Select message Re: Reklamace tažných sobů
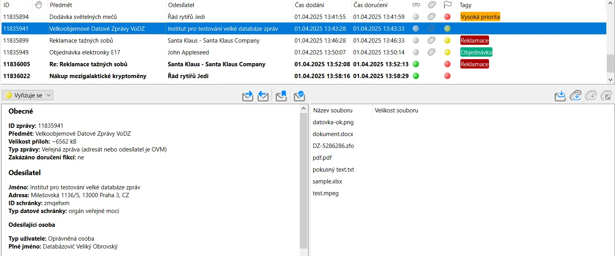 click(x=88, y=64)
